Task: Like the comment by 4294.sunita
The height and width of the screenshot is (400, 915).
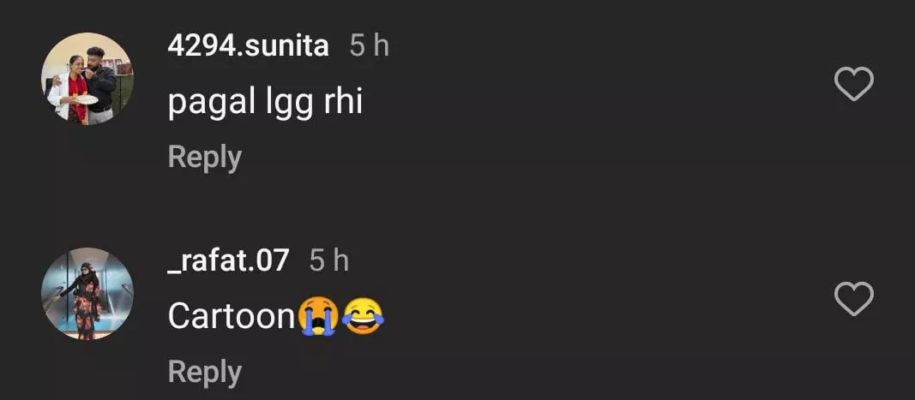Action: pos(853,85)
